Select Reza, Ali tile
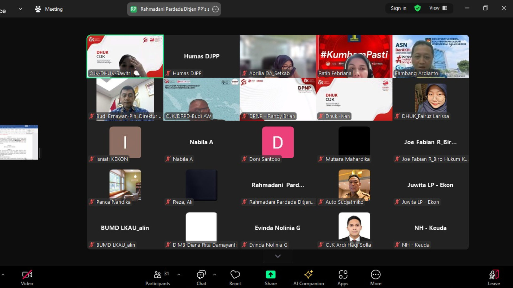 pyautogui.click(x=201, y=185)
